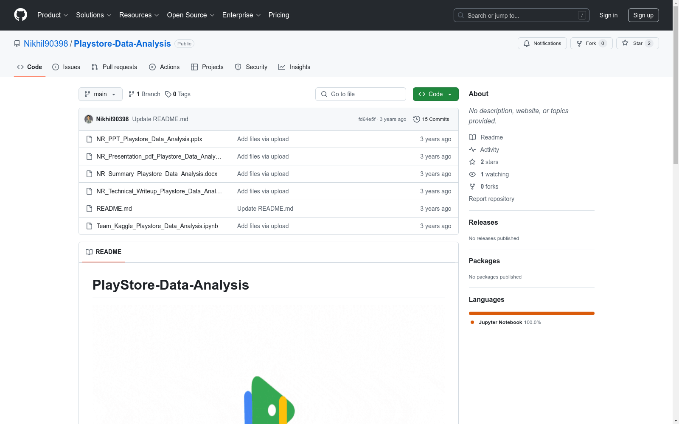Expand the Solutions menu
The height and width of the screenshot is (424, 679).
click(x=94, y=15)
